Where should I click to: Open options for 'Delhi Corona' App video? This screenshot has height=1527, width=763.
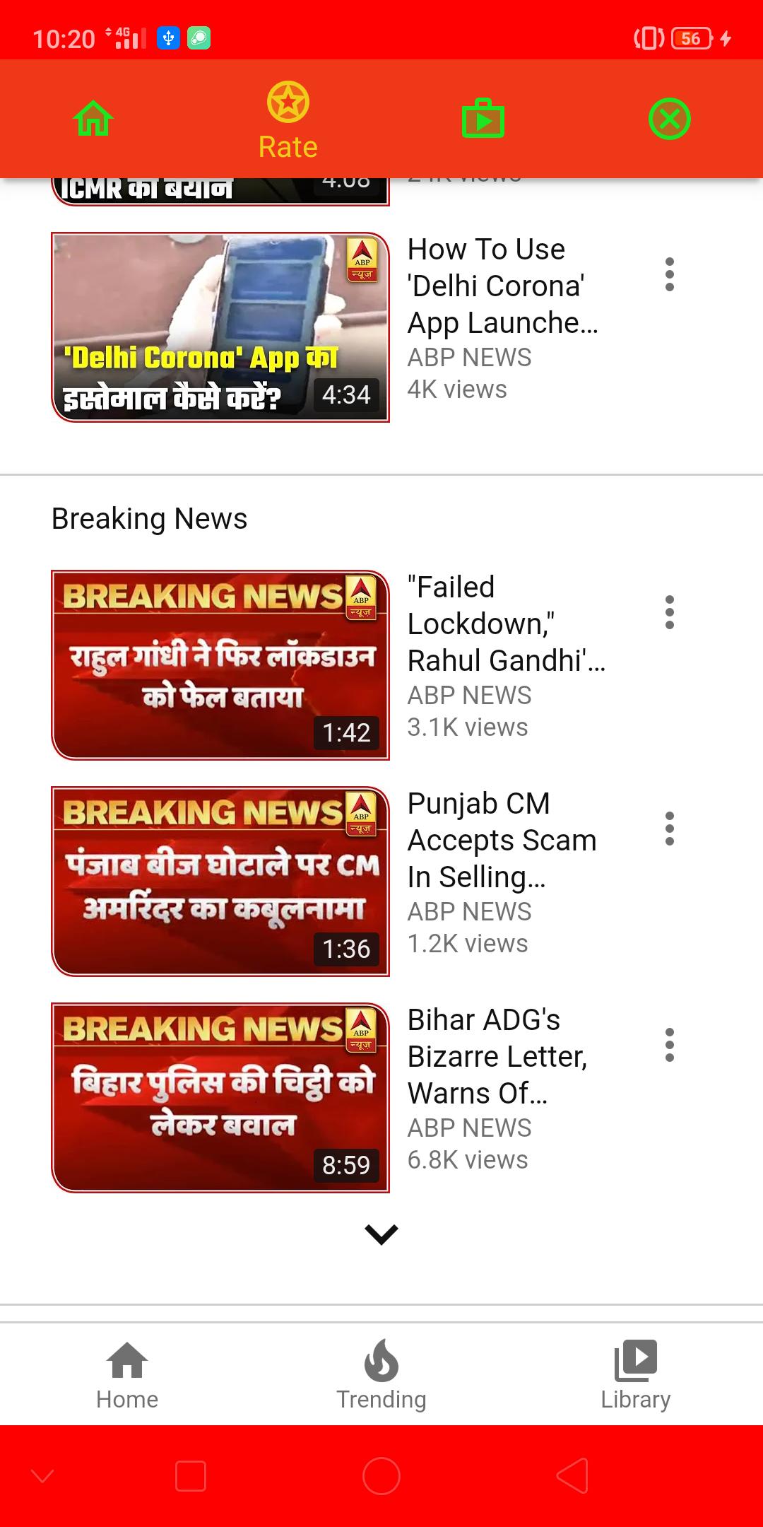tap(669, 274)
